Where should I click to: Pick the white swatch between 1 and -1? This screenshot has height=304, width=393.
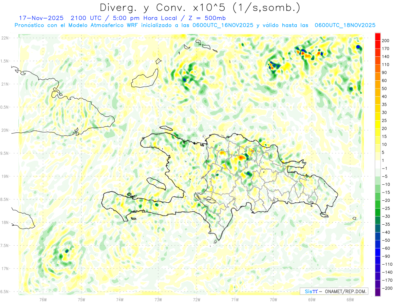[378, 164]
